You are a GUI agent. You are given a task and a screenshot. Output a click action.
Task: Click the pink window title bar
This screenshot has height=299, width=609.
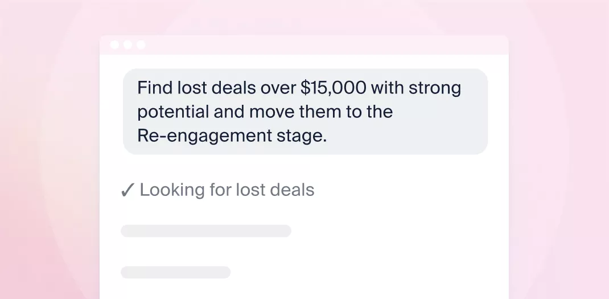[304, 45]
